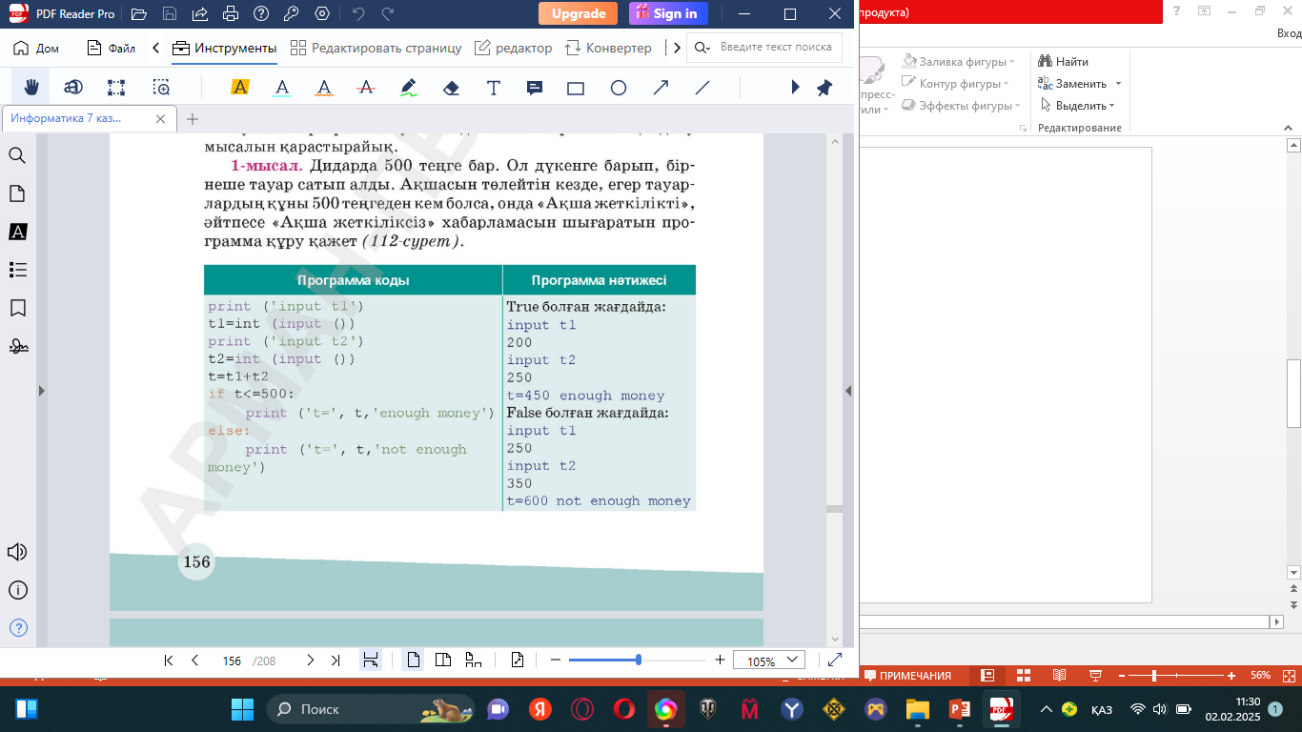Open the search panel in left sidebar
This screenshot has width=1302, height=732.
coord(17,155)
